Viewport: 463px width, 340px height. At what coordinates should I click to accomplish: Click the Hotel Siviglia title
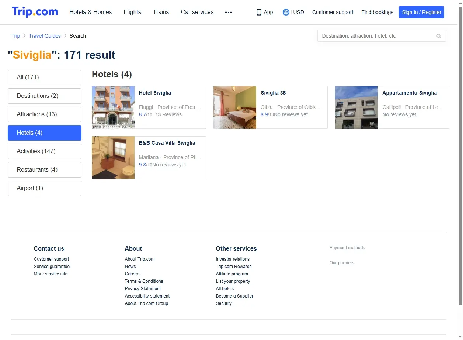click(x=155, y=93)
